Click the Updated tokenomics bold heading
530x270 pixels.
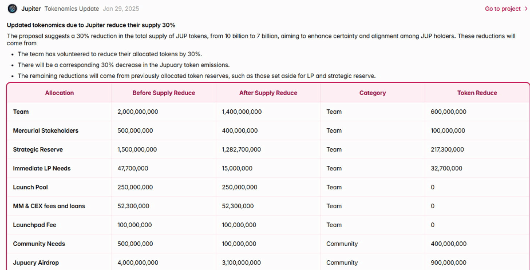pyautogui.click(x=91, y=25)
